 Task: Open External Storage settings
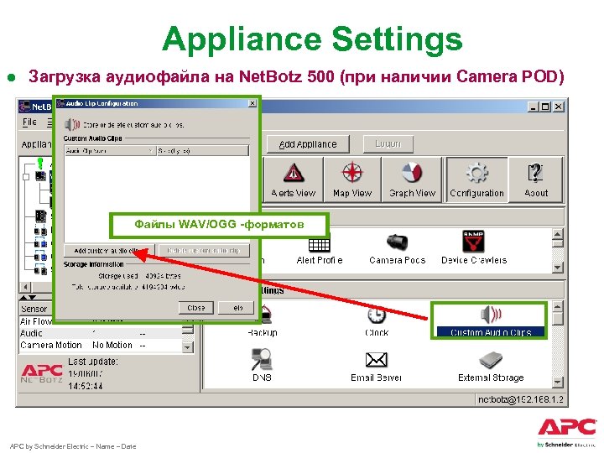491,367
